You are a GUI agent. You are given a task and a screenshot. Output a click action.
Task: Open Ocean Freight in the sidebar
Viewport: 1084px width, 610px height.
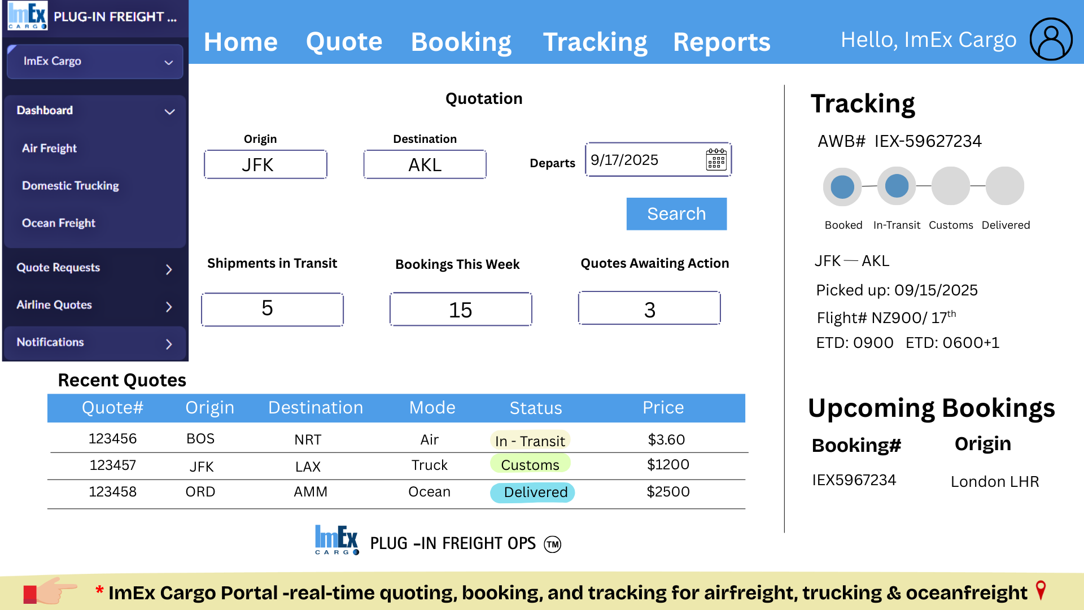pyautogui.click(x=59, y=223)
